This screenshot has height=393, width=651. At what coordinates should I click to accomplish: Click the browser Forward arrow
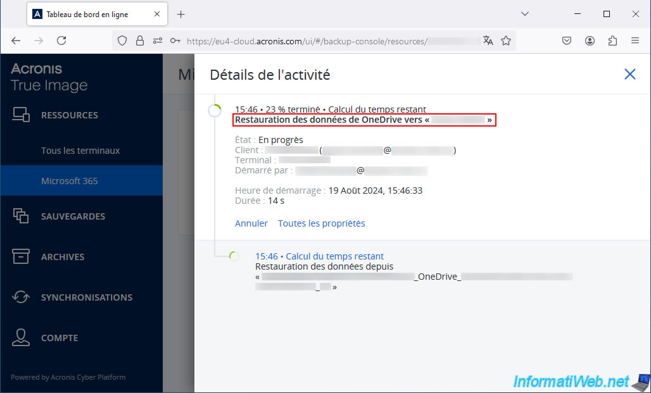39,41
